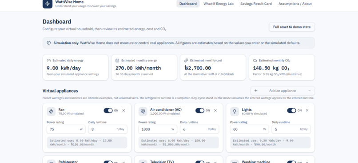Image resolution: width=358 pixels, height=163 pixels.
Task: Toggle the Lights appliance switch
Action: click(291, 110)
